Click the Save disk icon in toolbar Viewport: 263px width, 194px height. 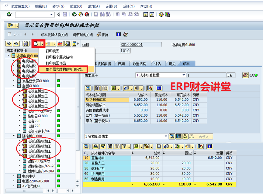coord(65,14)
